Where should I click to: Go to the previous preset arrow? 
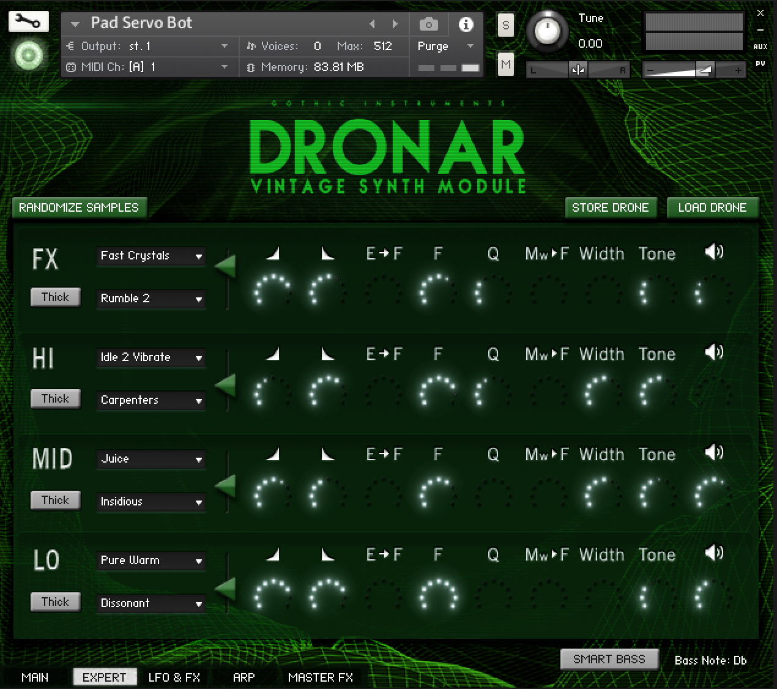coord(372,24)
